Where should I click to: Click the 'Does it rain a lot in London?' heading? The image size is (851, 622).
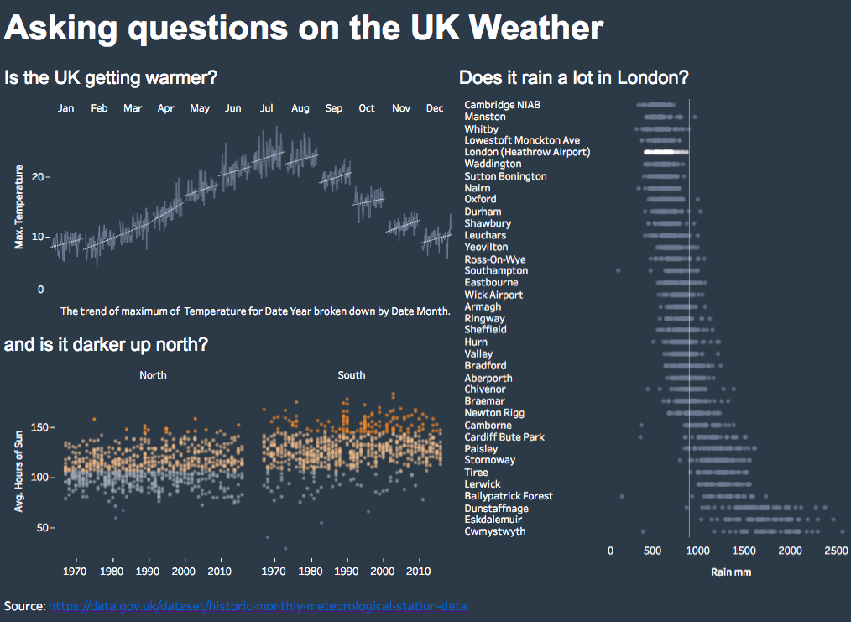574,77
